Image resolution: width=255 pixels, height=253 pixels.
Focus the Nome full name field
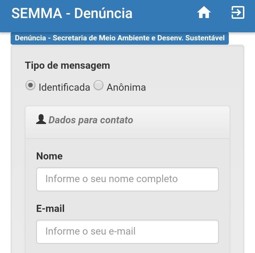click(127, 179)
